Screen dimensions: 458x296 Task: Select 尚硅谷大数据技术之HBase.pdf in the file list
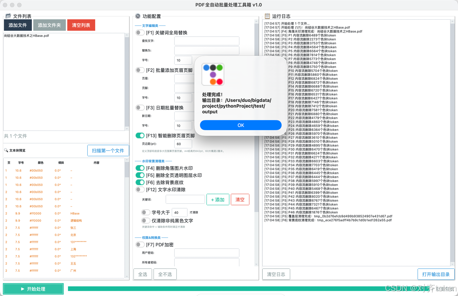26,36
